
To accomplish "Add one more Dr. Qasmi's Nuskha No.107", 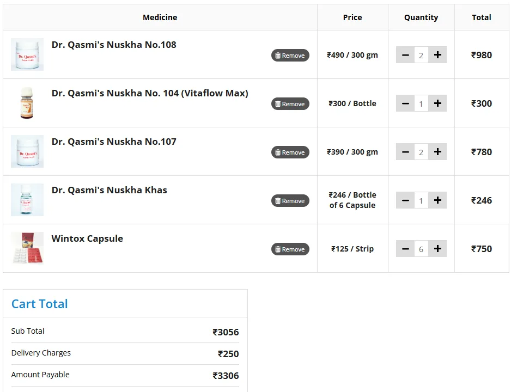I will click(x=437, y=152).
